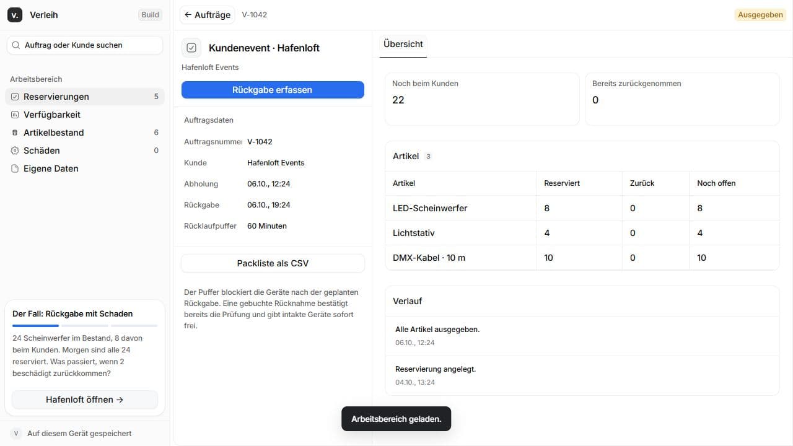Focus the Auftrag oder Kunde search field
The image size is (793, 446).
point(85,45)
